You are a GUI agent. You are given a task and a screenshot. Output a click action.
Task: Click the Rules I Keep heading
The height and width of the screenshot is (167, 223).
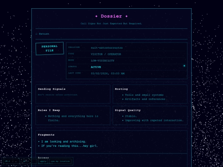pyautogui.click(x=49, y=110)
